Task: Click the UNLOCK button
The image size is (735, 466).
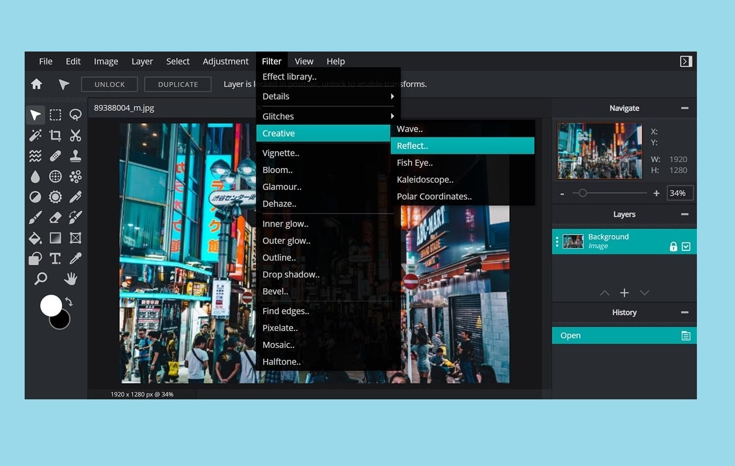Action: click(110, 84)
